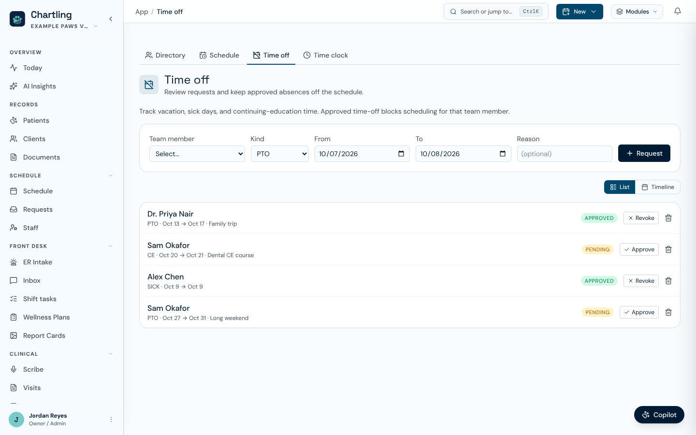This screenshot has height=435, width=696.
Task: Approve Sam Okafor's Long weekend PTO
Action: tap(639, 312)
